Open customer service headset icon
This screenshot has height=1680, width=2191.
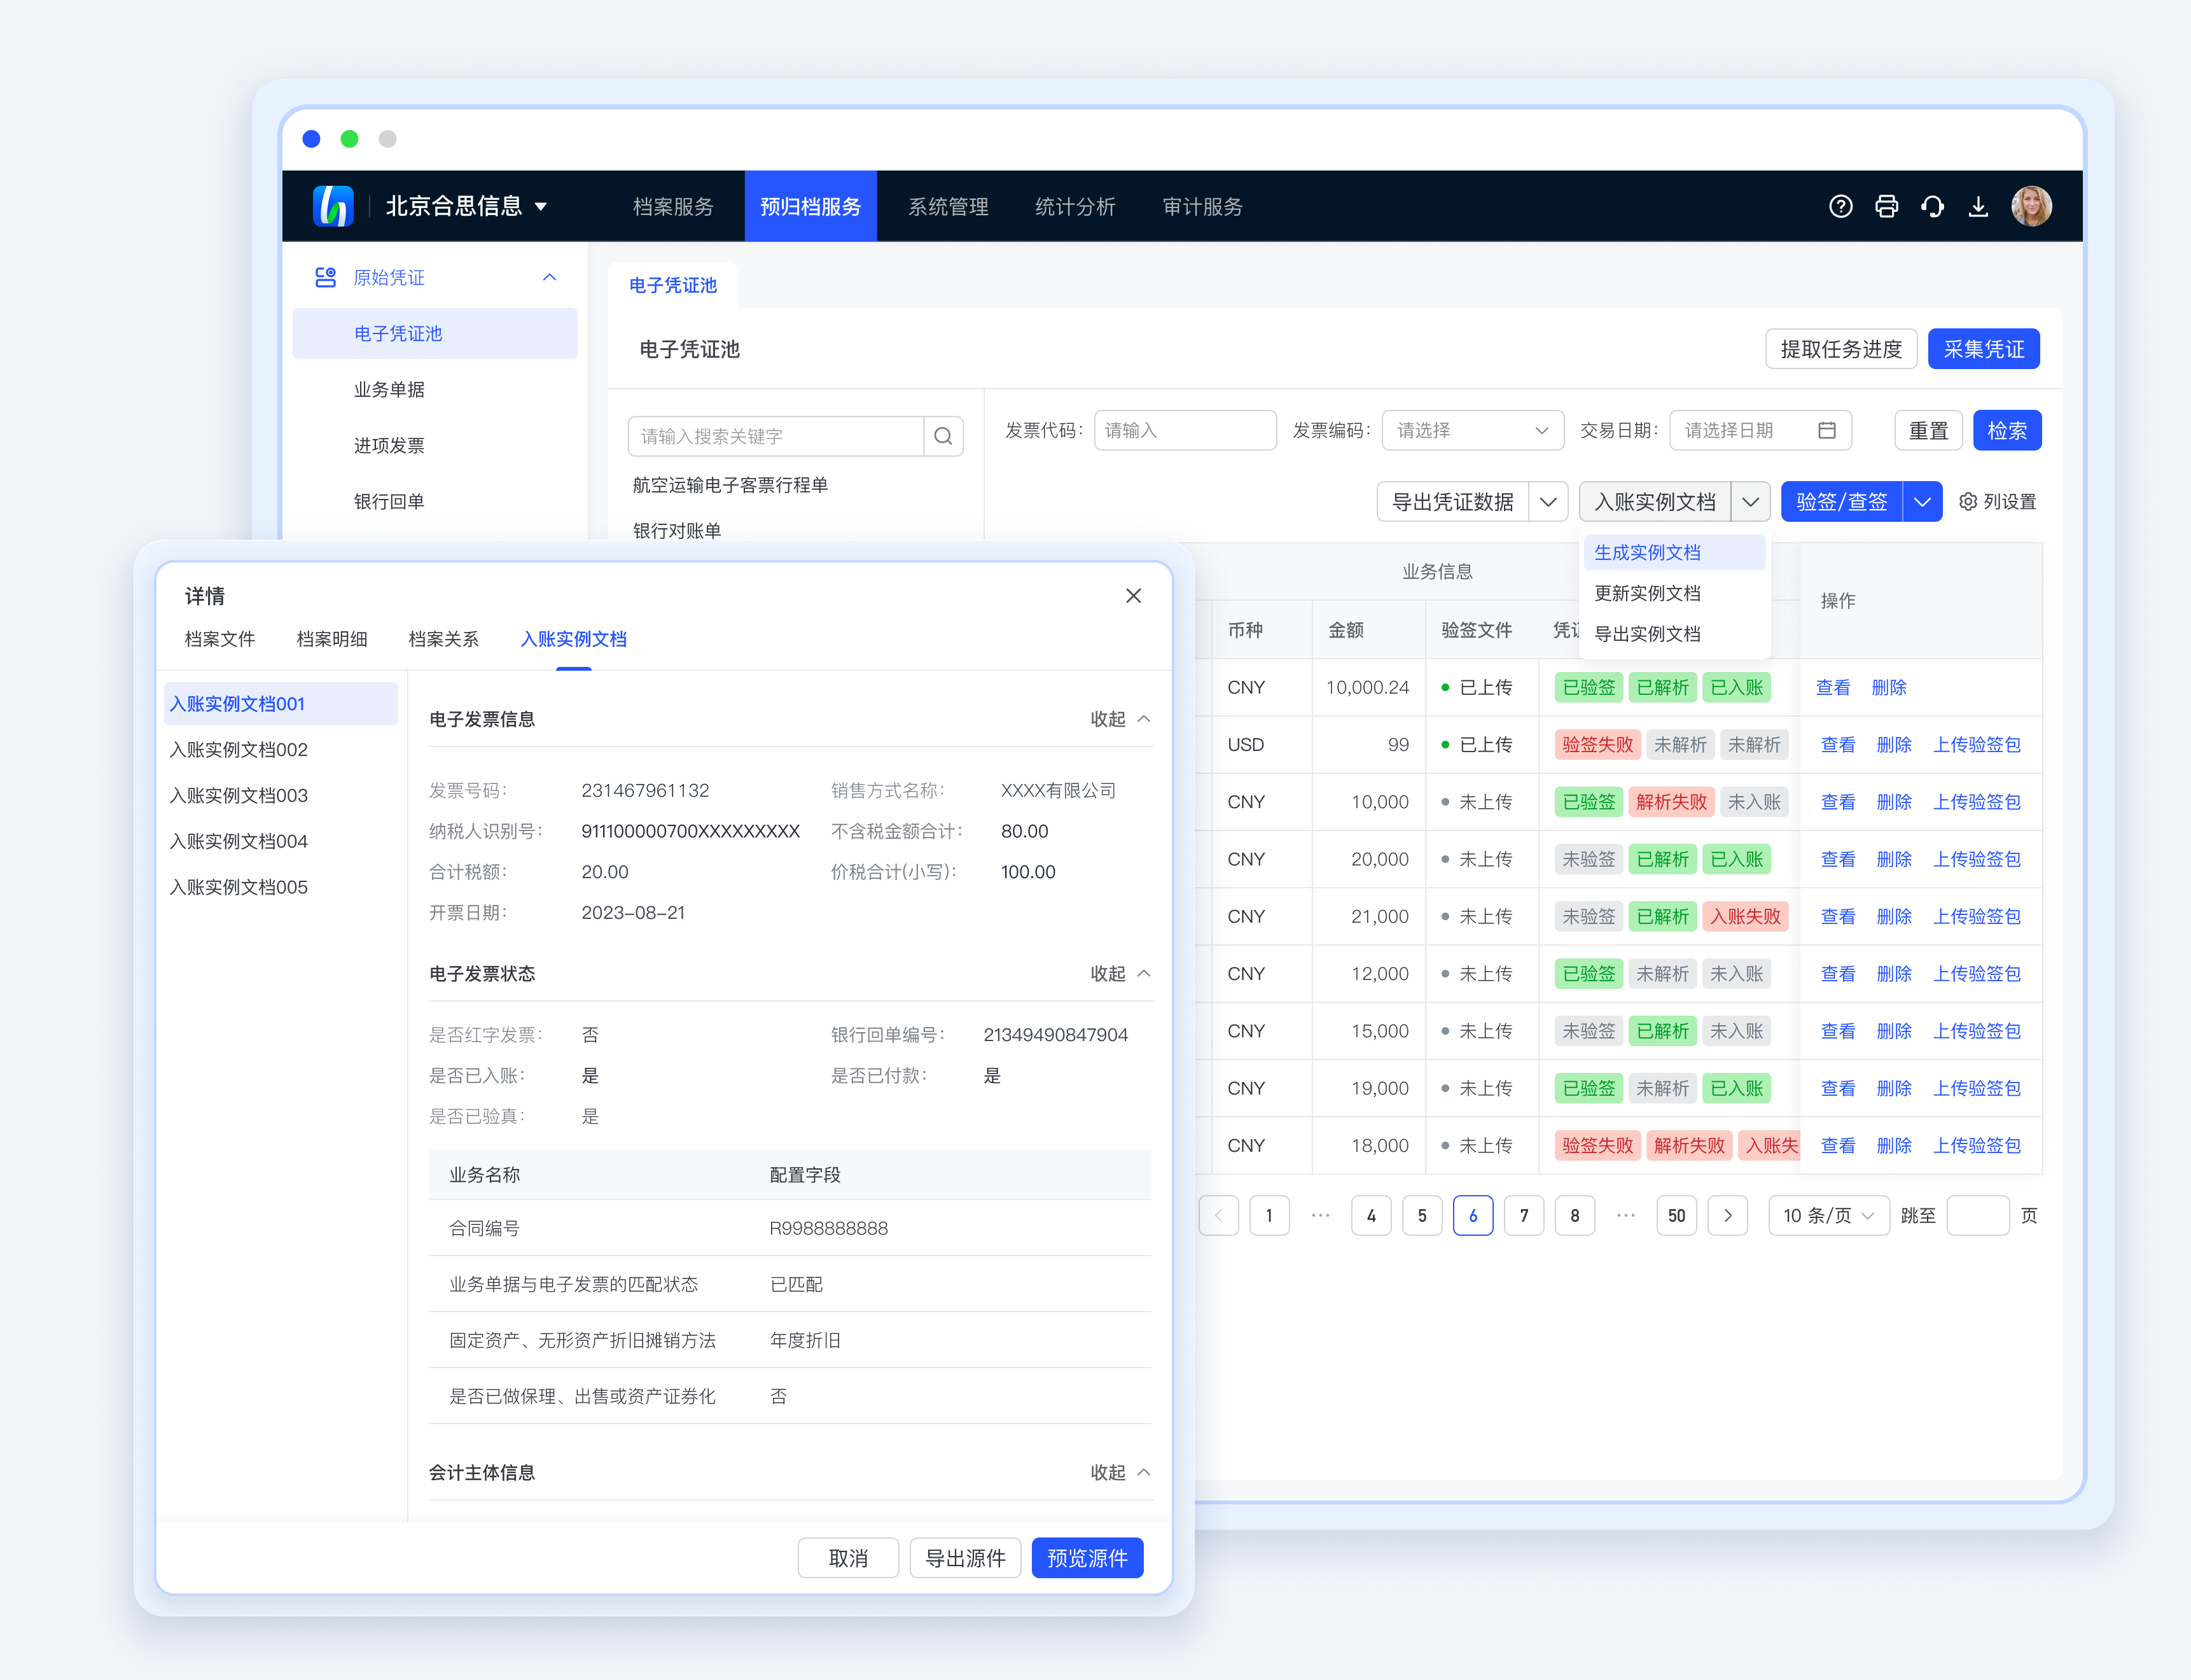pyautogui.click(x=1932, y=206)
